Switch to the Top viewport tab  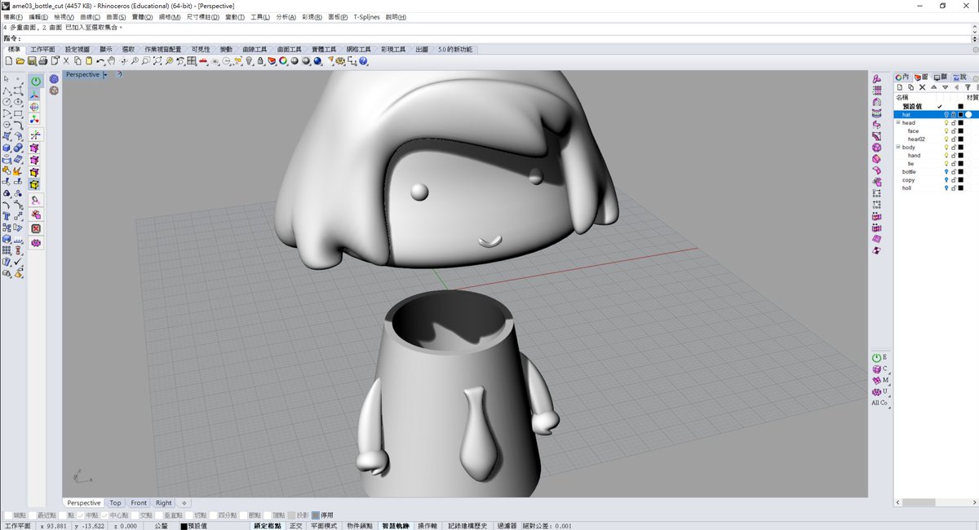click(x=116, y=503)
